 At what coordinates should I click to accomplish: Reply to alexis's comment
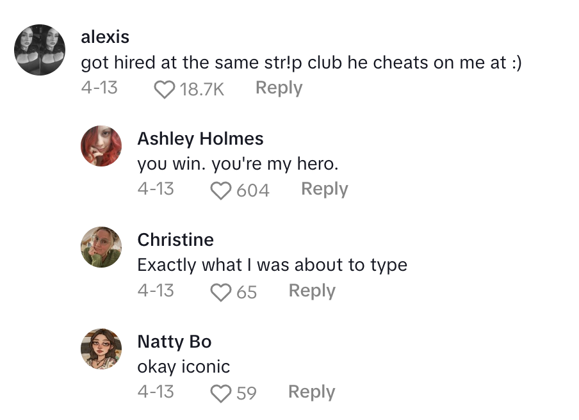click(279, 88)
